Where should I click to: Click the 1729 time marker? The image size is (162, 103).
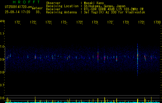click(x=141, y=22)
